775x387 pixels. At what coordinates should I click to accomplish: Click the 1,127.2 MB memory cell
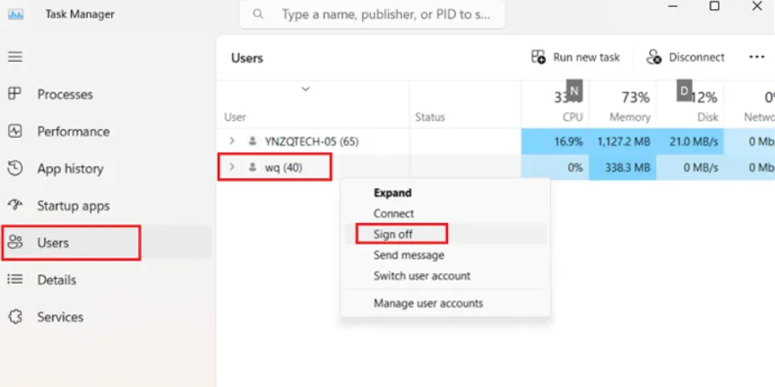(623, 142)
